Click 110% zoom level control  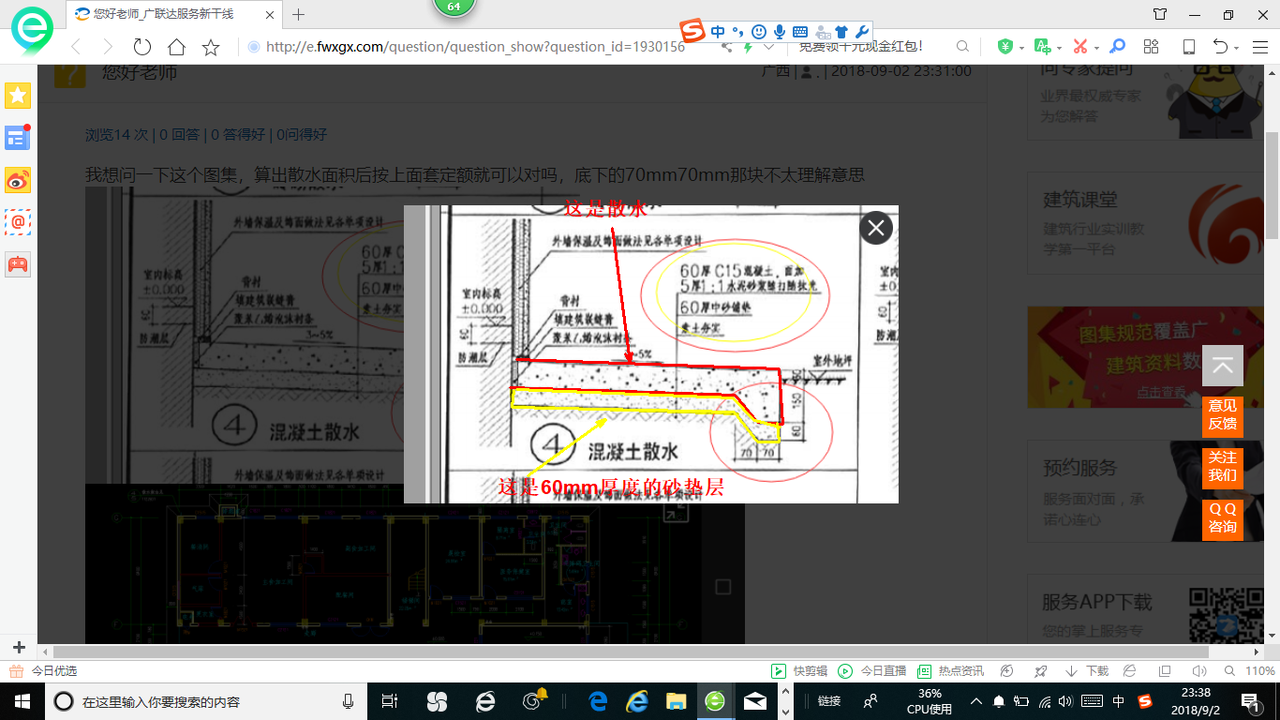(1250, 671)
